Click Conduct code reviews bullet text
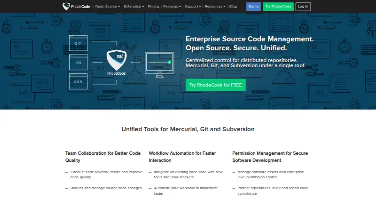Screen dimensions: 376x207 click(106, 175)
